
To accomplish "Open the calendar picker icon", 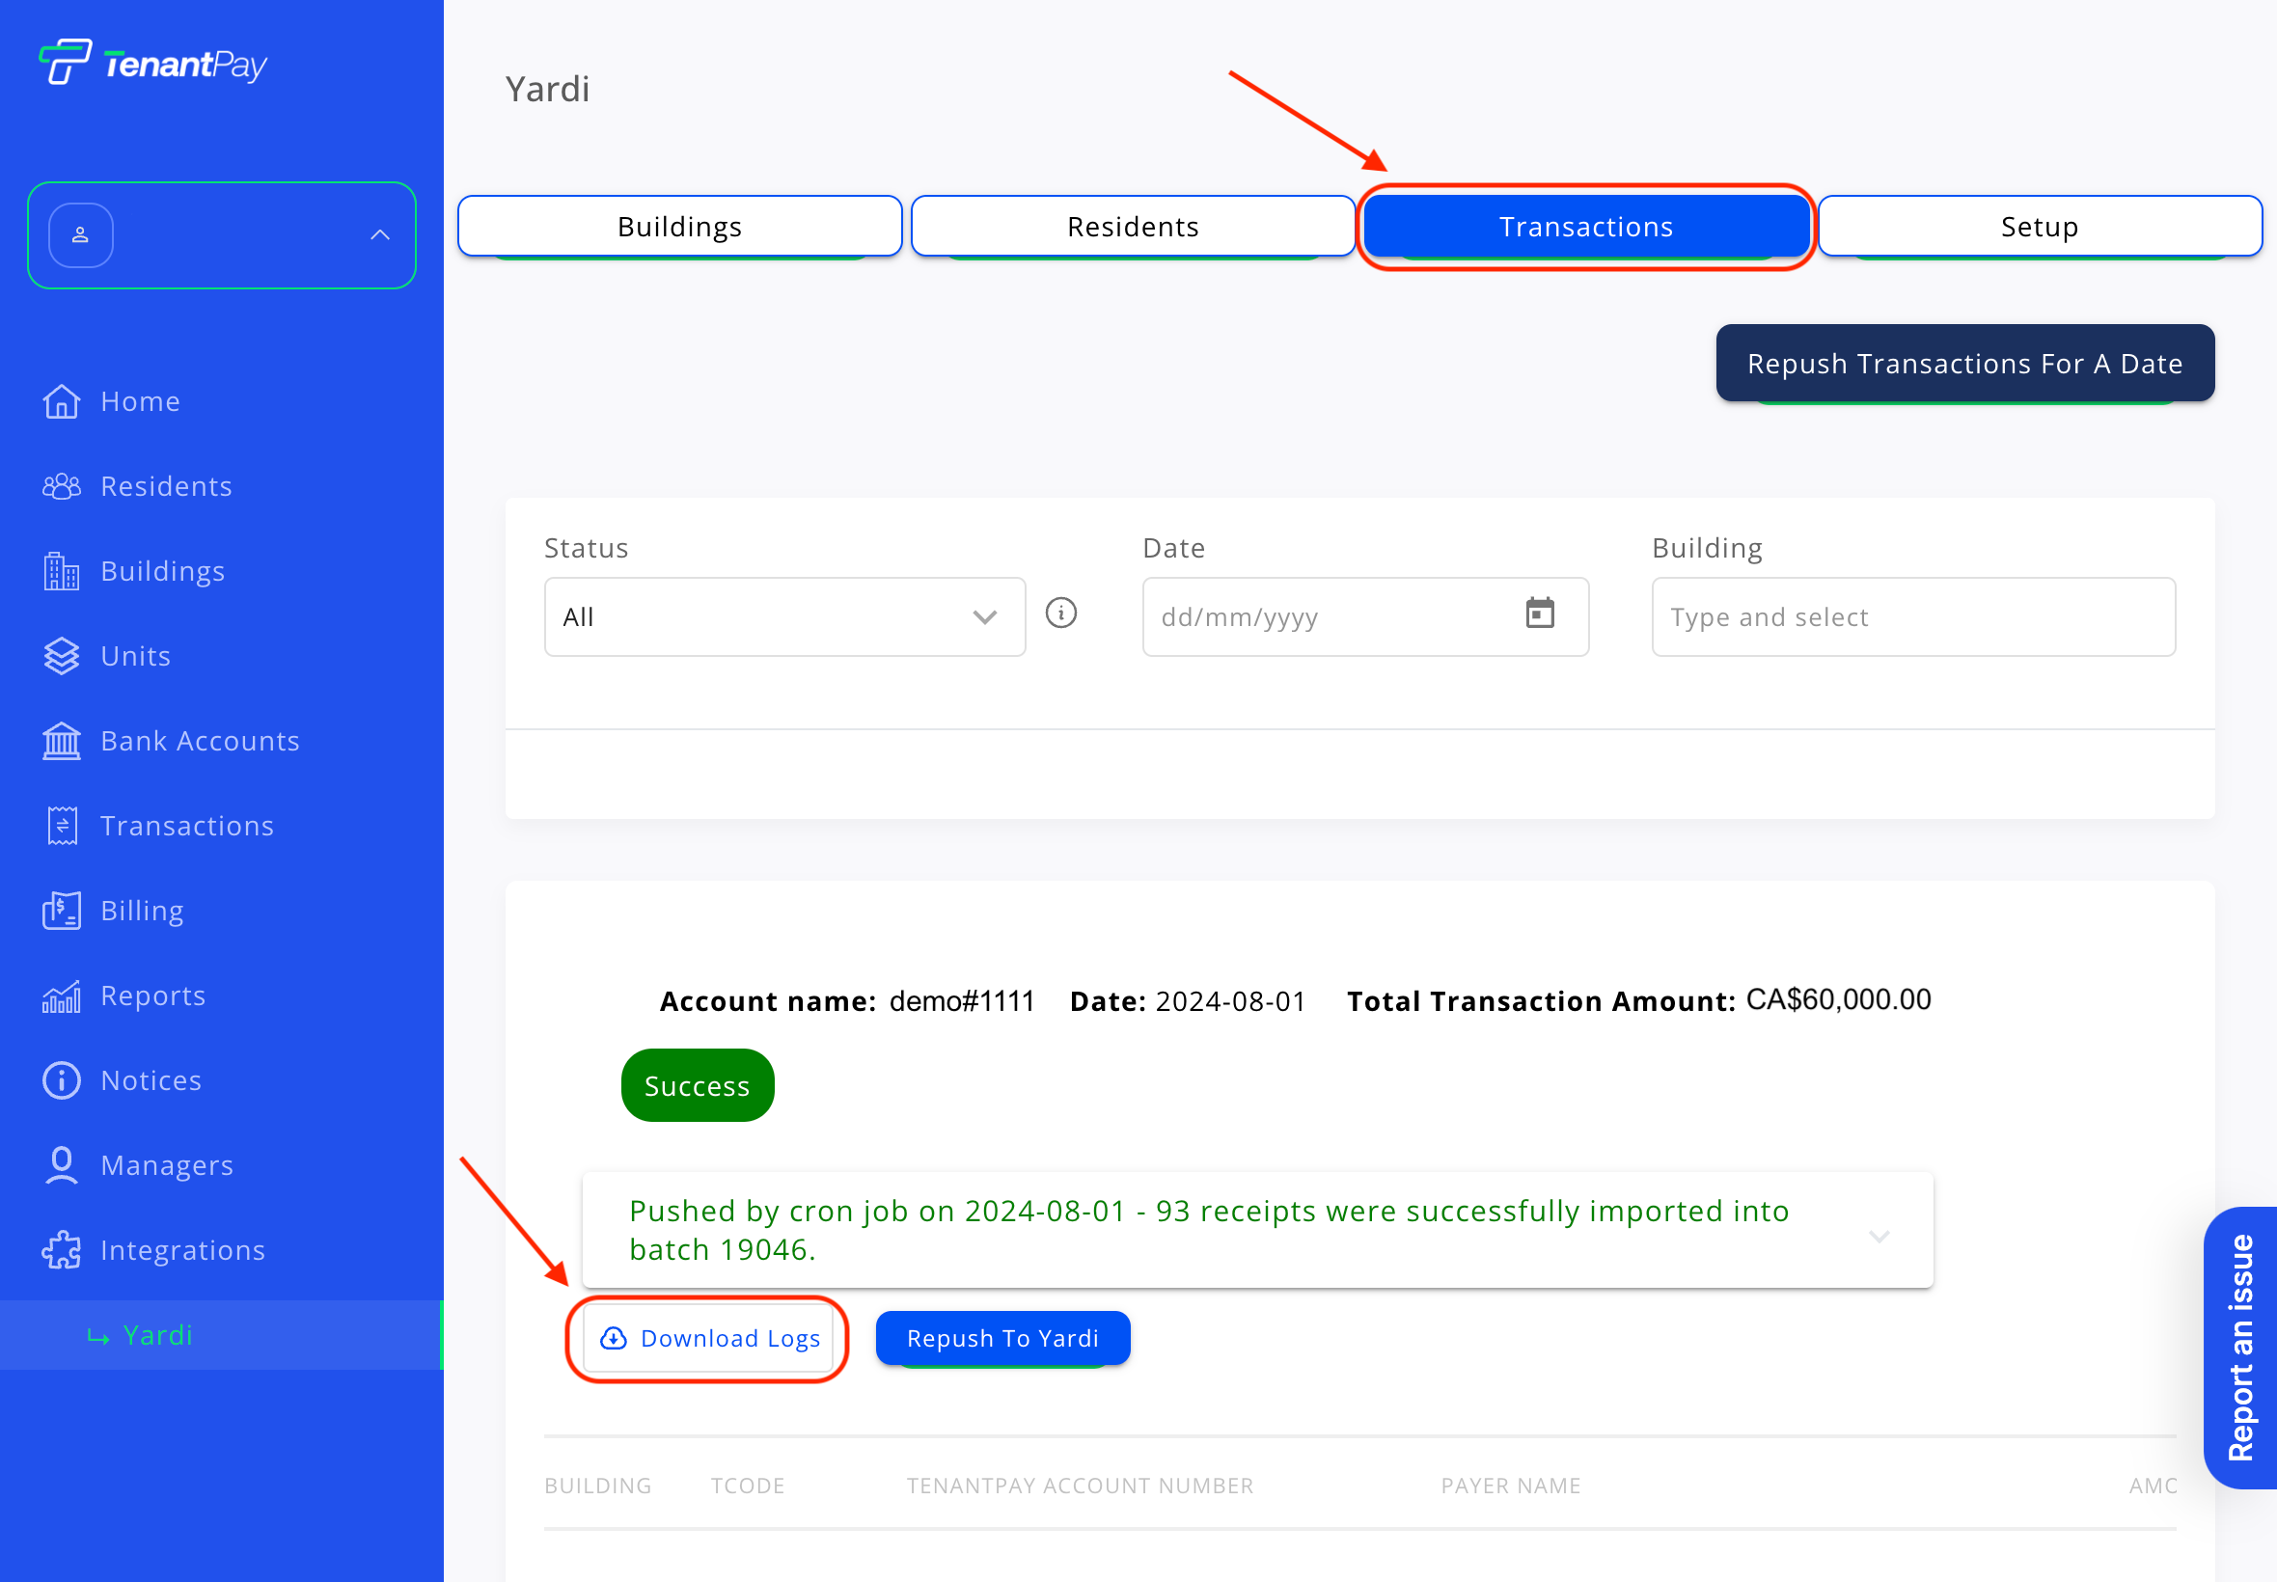I will (x=1540, y=614).
